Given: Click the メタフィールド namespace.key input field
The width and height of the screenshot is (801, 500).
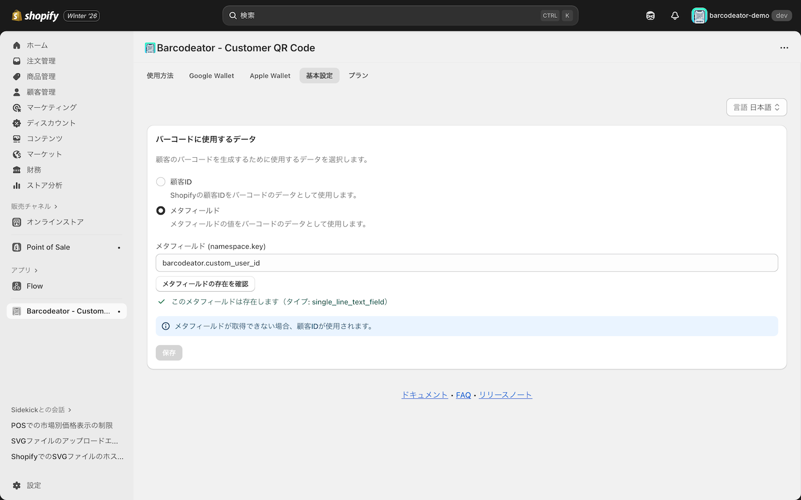Looking at the screenshot, I should pyautogui.click(x=467, y=262).
